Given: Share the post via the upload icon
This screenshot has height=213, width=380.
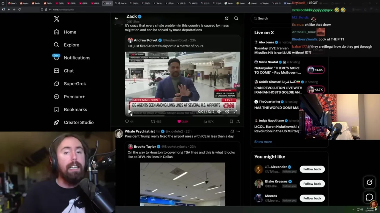Looking at the screenshot, I should [238, 121].
